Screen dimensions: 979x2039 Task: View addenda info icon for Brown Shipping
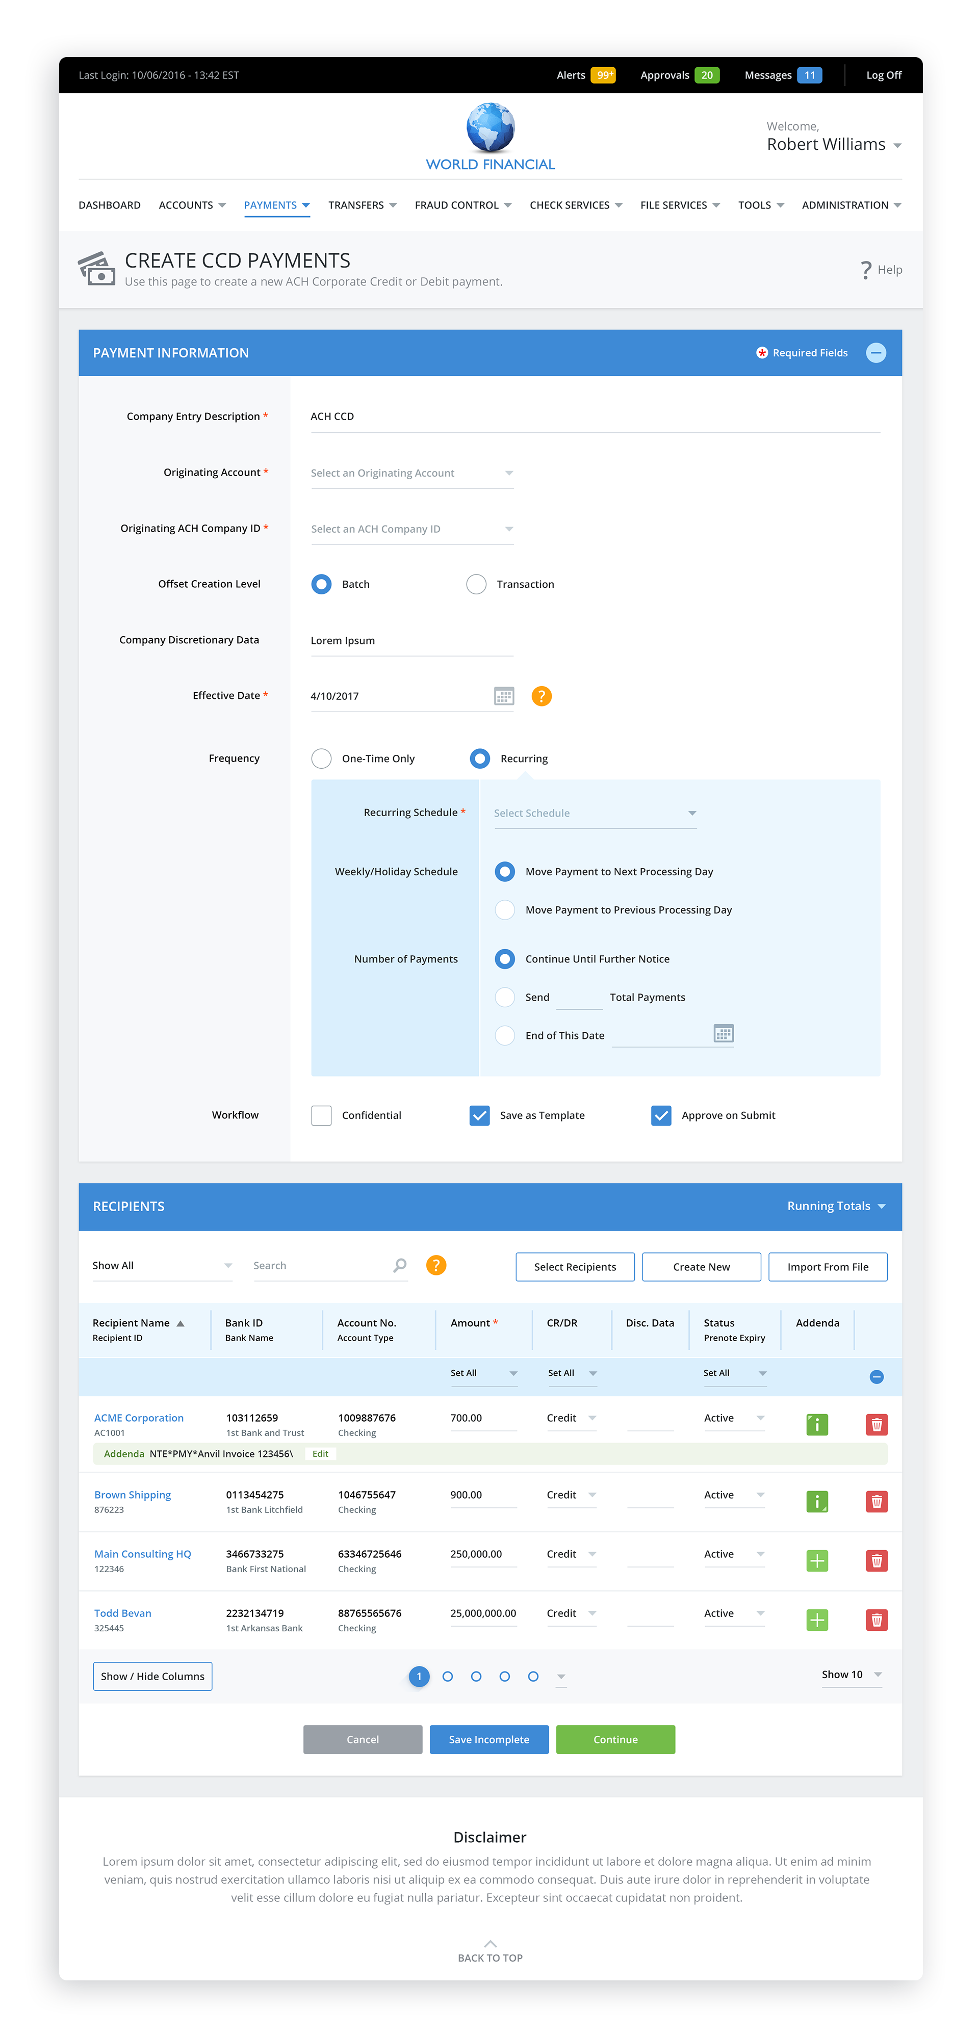click(817, 1502)
